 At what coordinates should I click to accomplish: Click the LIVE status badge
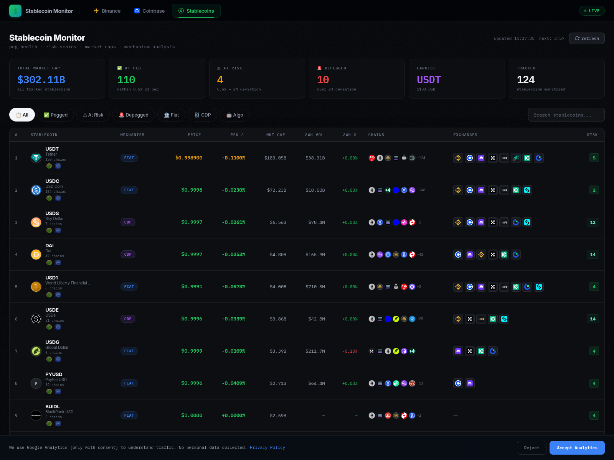592,11
